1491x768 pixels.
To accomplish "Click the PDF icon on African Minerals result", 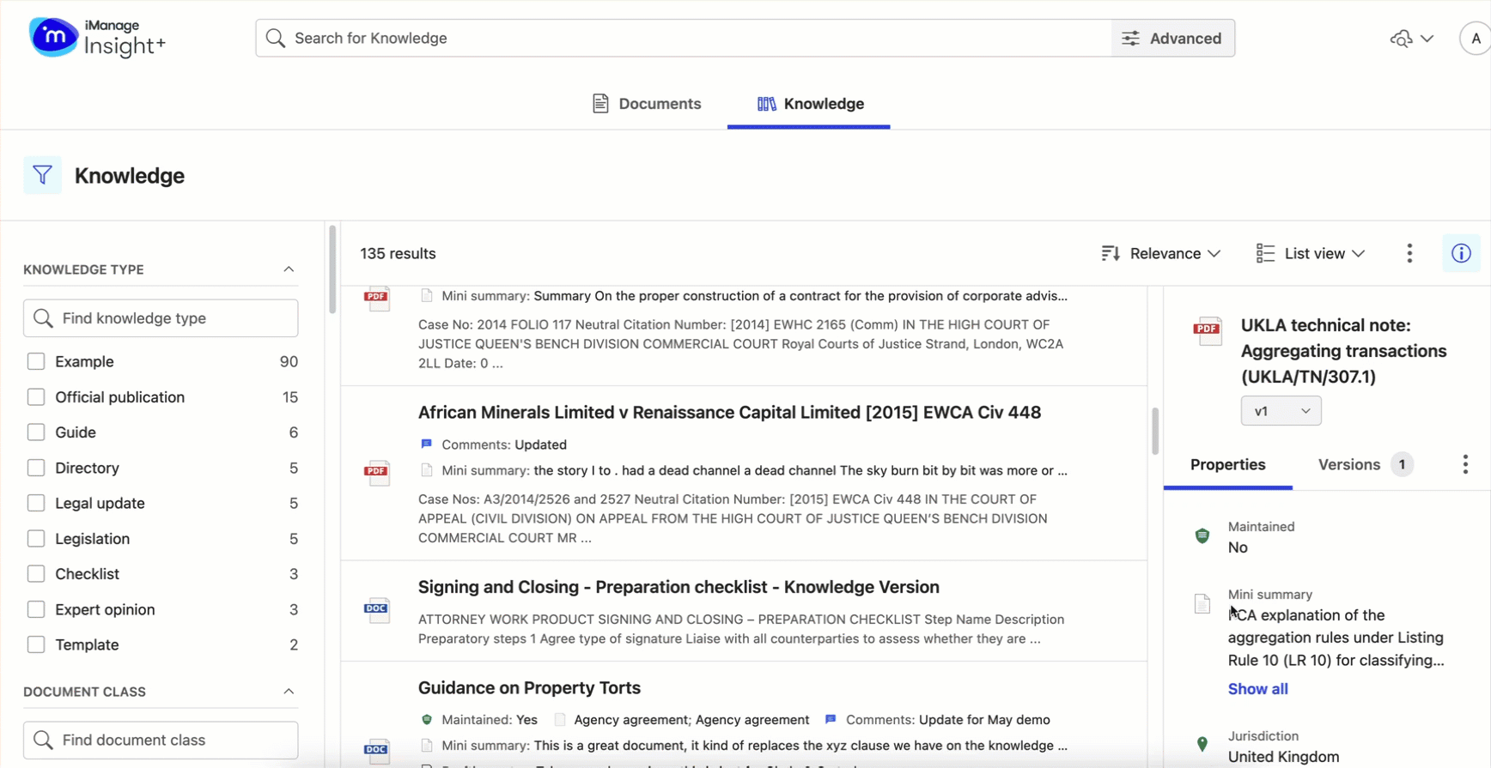I will click(x=377, y=473).
